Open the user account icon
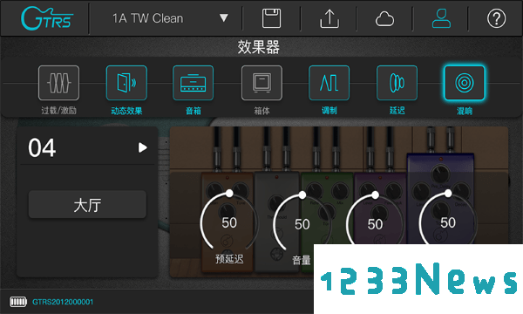Screen dimensions: 523x314 click(x=441, y=18)
